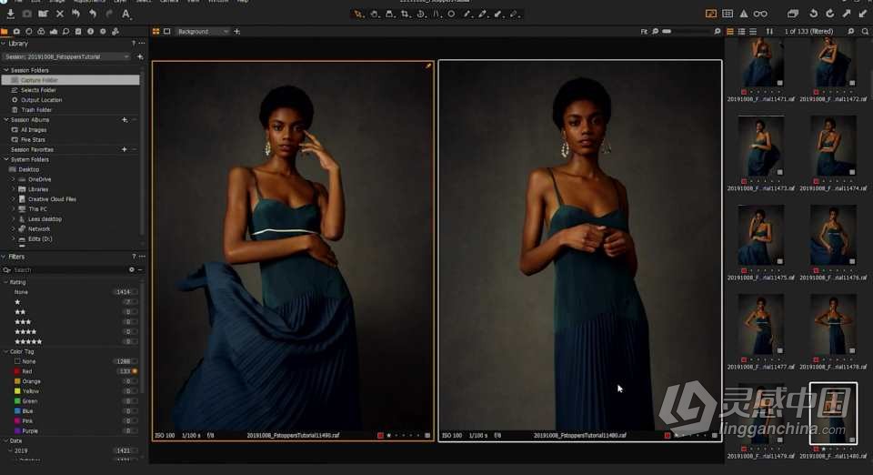Collapse the Session Albums section

point(6,120)
